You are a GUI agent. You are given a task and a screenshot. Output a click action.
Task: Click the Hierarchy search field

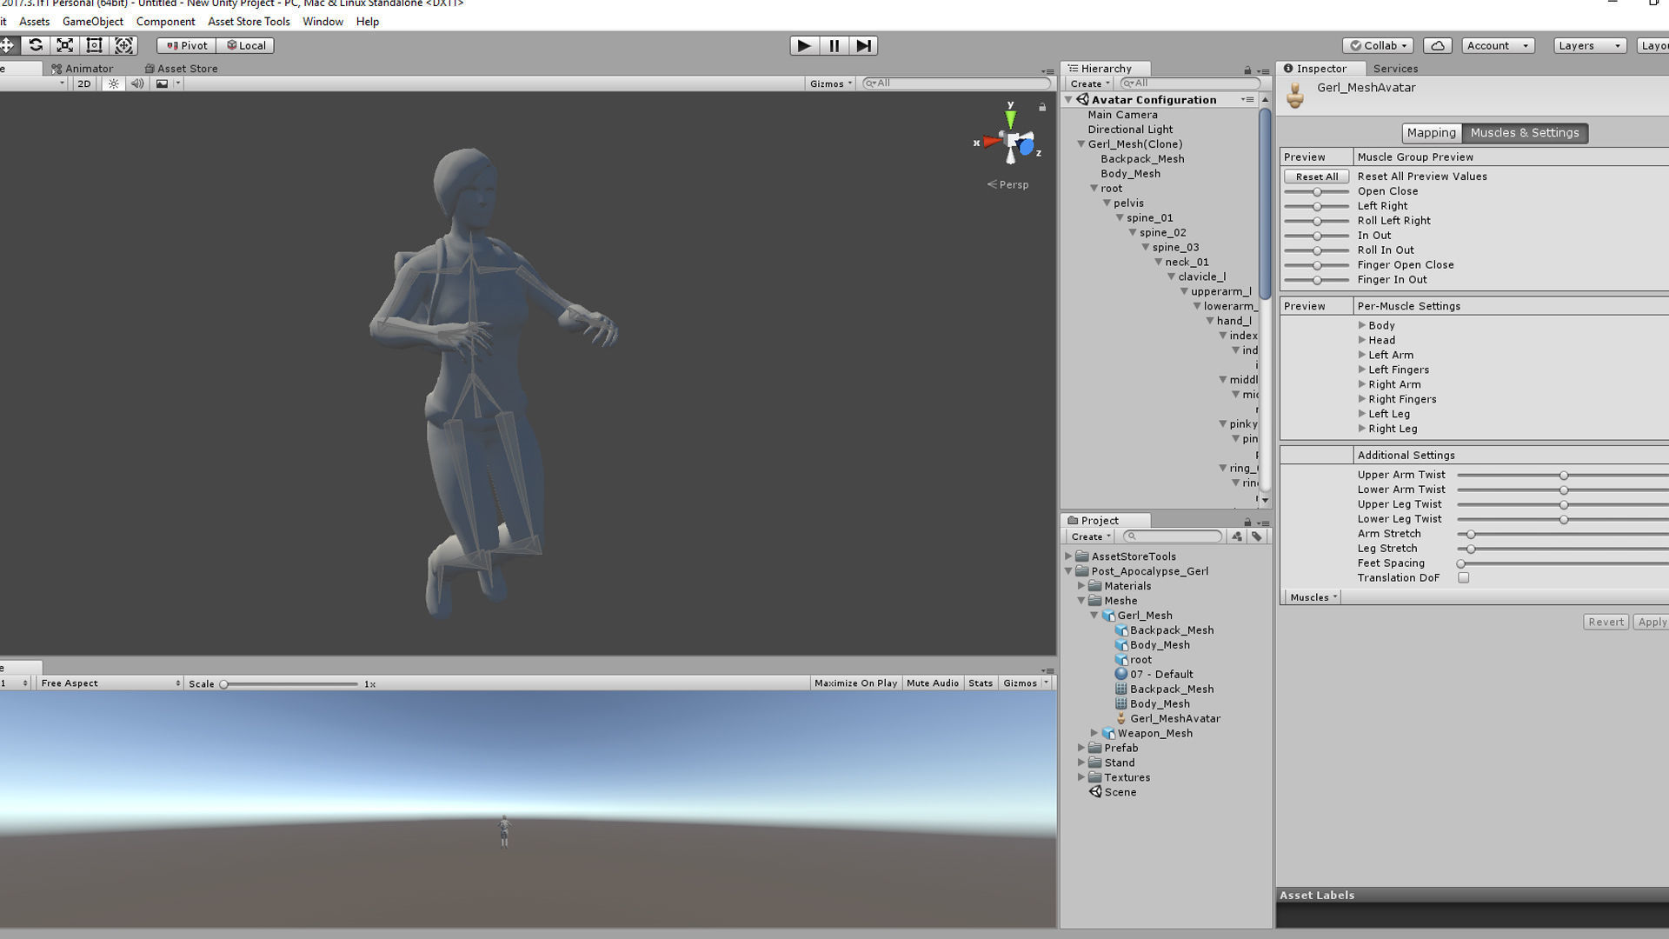pos(1189,83)
